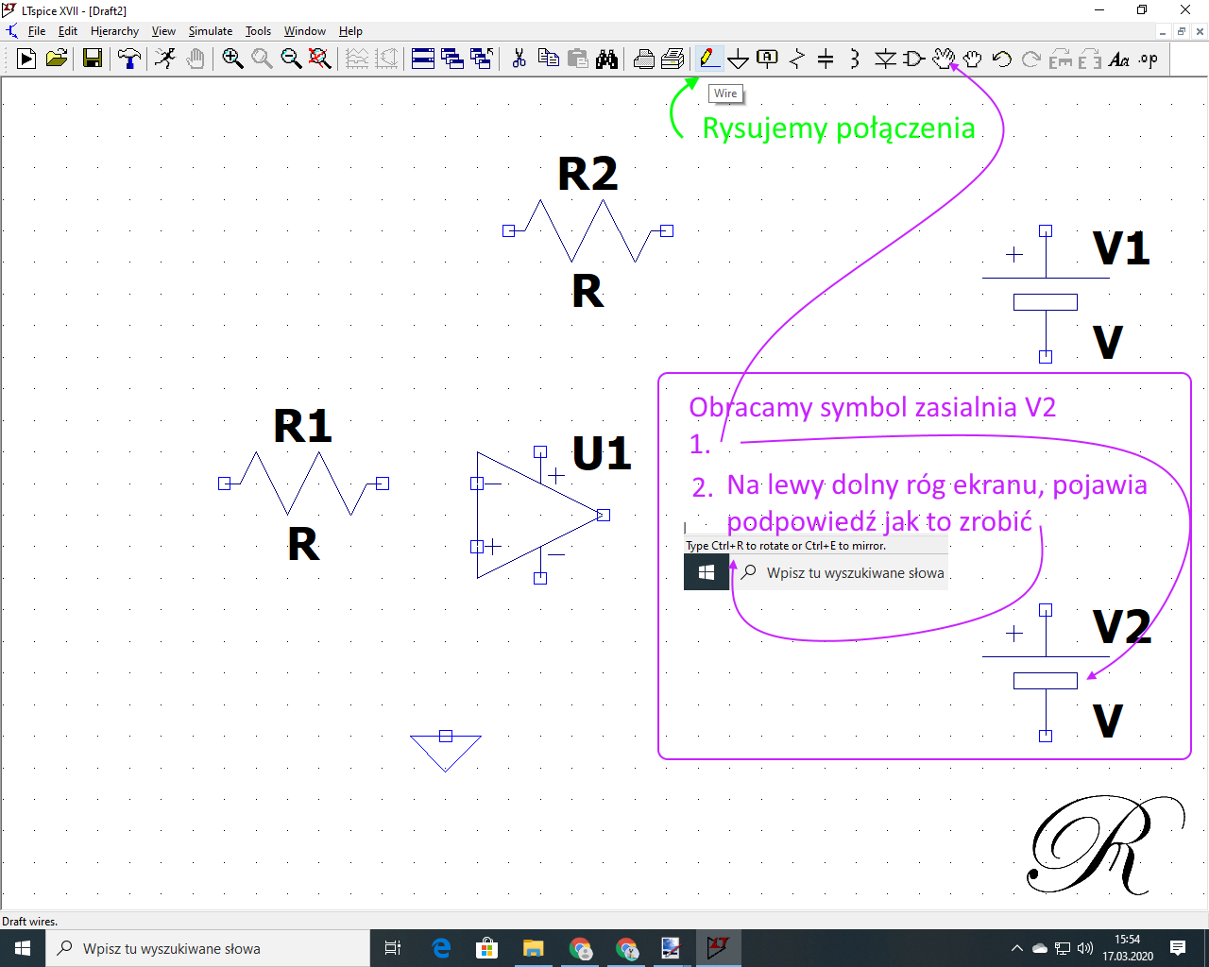Image resolution: width=1209 pixels, height=967 pixels.
Task: Click the Rotate toolbar icon
Action: point(1061,59)
